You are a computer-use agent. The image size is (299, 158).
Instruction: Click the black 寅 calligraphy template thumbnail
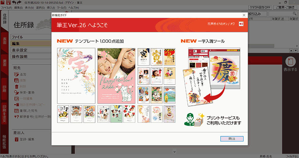point(144,57)
